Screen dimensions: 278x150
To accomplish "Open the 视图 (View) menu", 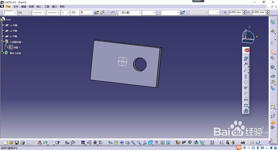I will 31,7.
